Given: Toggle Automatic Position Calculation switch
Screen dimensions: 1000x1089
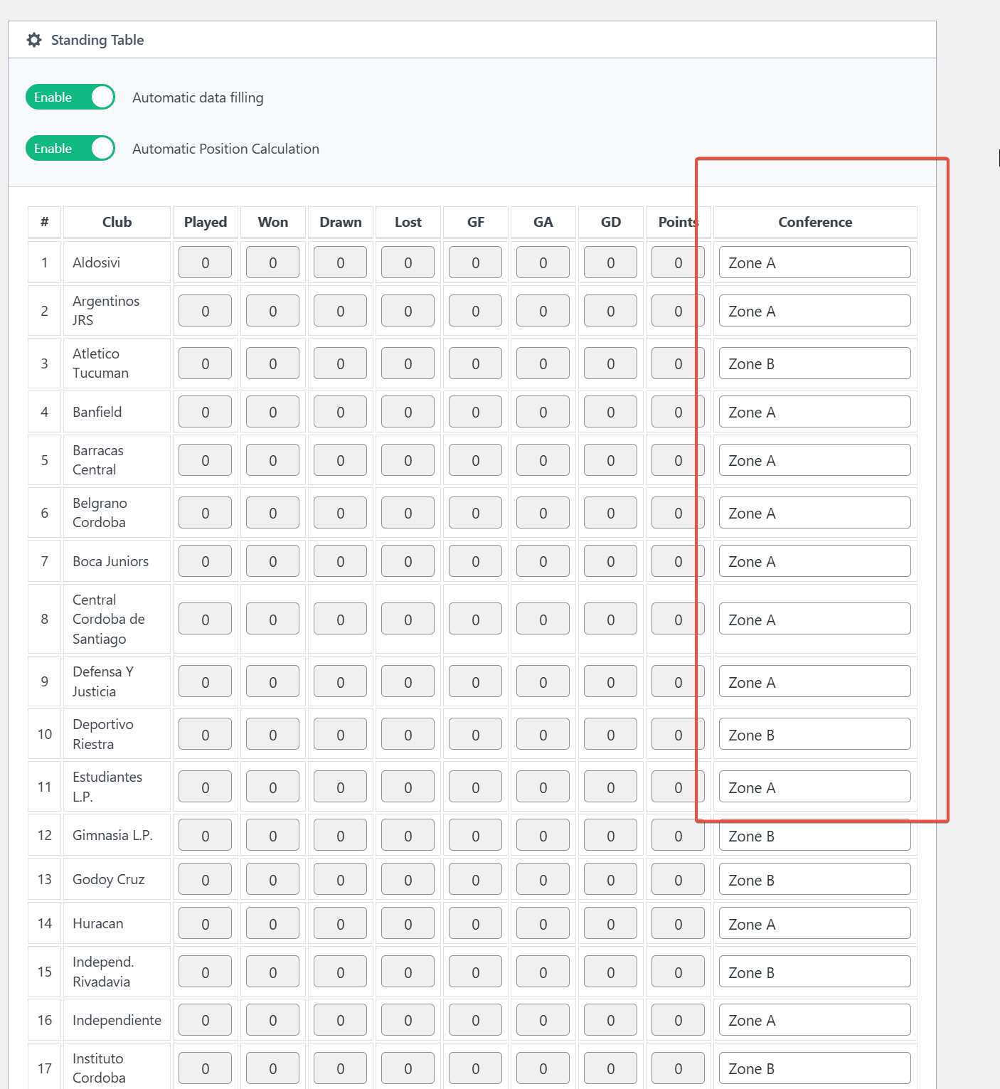Looking at the screenshot, I should click(x=70, y=148).
